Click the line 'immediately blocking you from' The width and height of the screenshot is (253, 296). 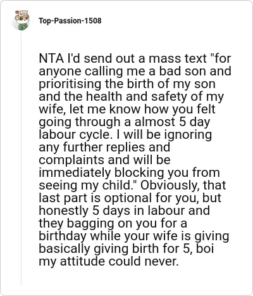coord(129,172)
